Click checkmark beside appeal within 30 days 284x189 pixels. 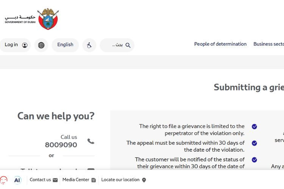point(254,143)
